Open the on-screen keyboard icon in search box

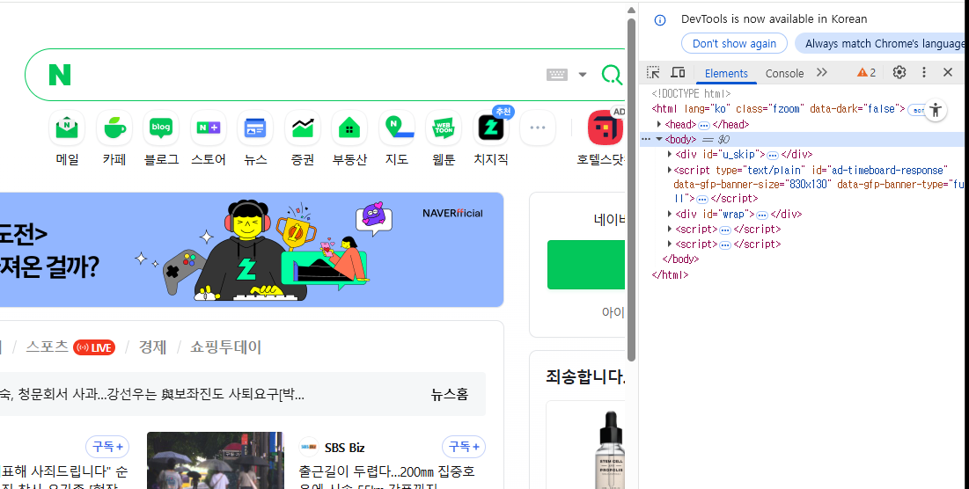pyautogui.click(x=557, y=75)
